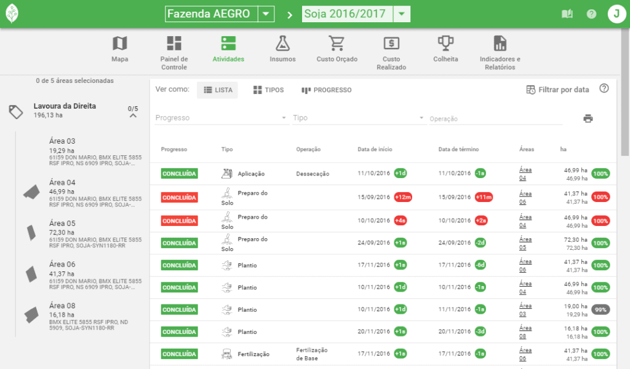Viewport: 630px width, 369px height.
Task: Open the Mapa section
Action: [119, 50]
